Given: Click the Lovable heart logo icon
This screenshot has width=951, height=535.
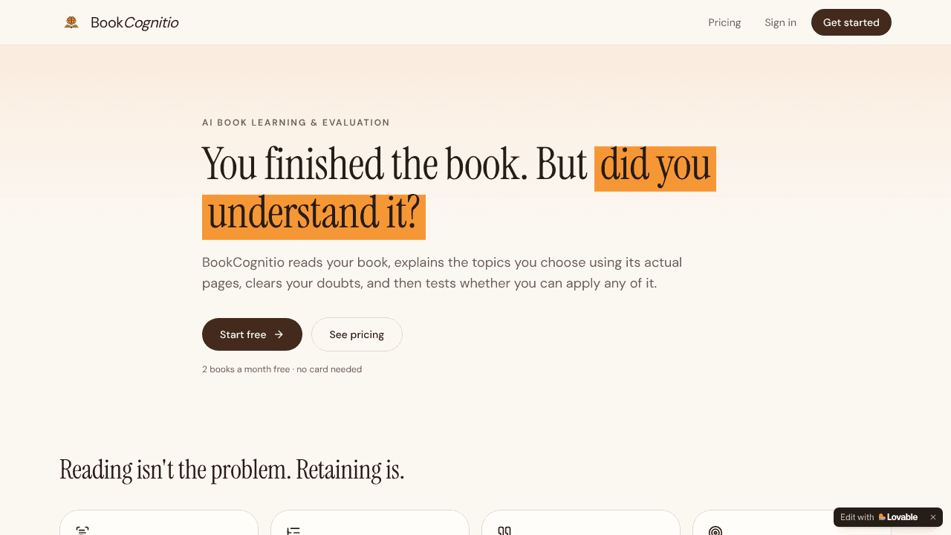Looking at the screenshot, I should pyautogui.click(x=882, y=517).
